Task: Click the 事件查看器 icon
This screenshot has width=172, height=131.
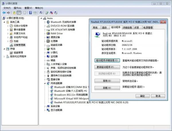Action: tap(11, 30)
